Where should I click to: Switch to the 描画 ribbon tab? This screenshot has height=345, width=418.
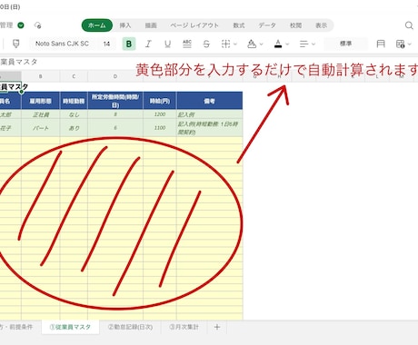[x=151, y=25]
